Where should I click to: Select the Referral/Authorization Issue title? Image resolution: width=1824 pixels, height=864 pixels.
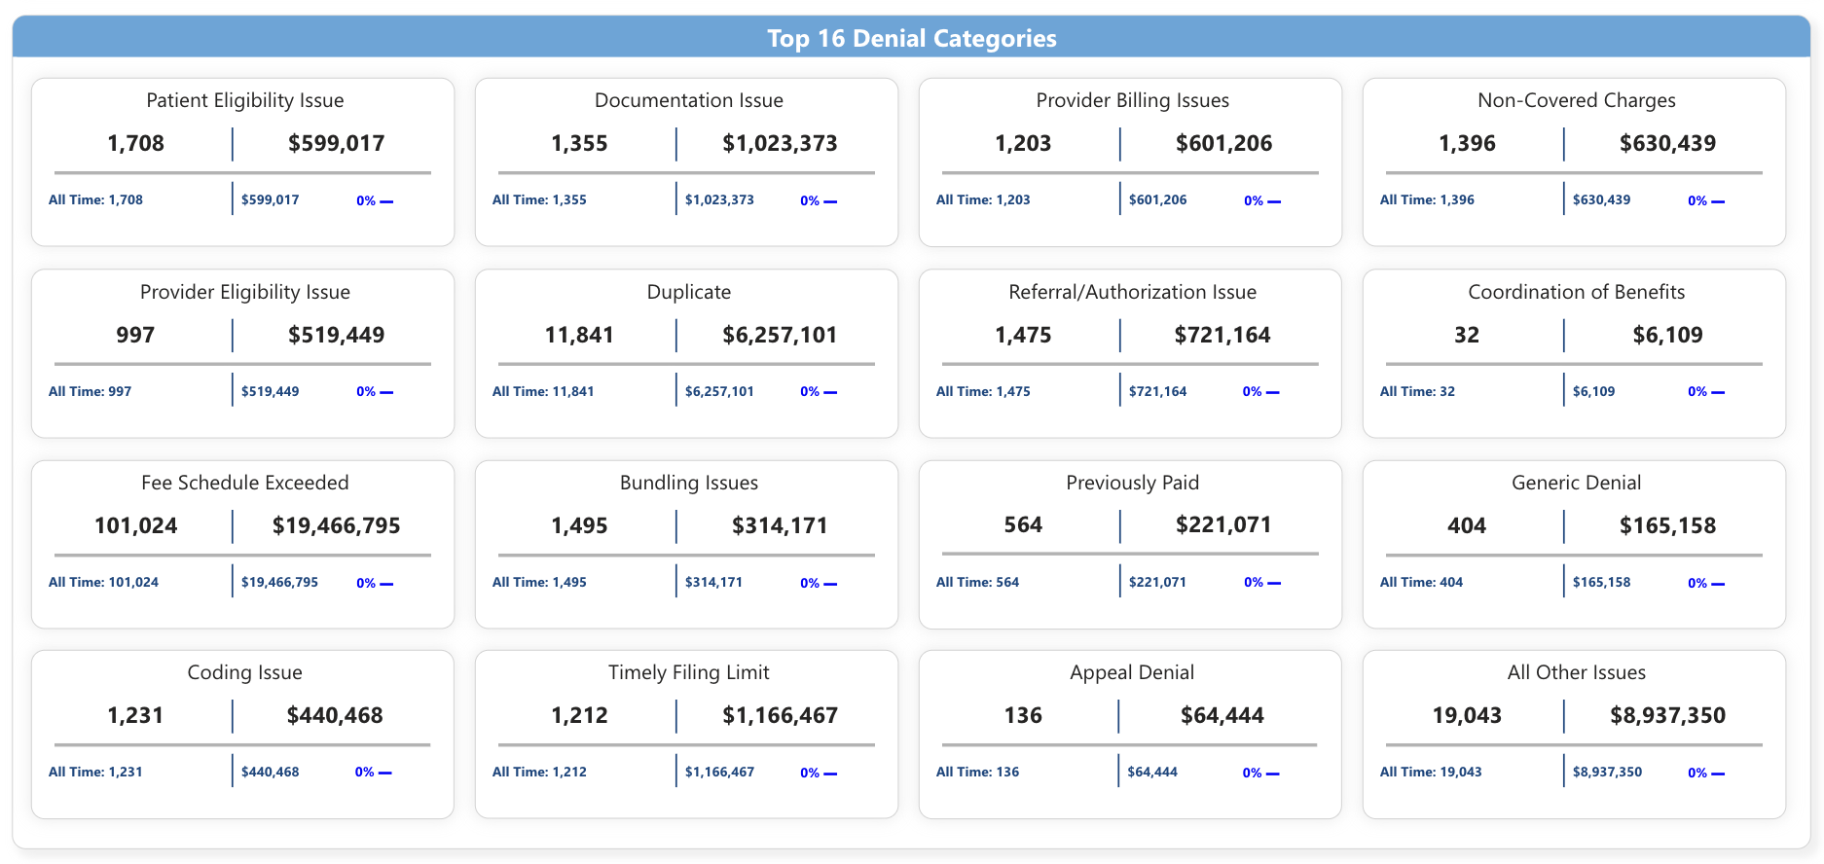1132,292
